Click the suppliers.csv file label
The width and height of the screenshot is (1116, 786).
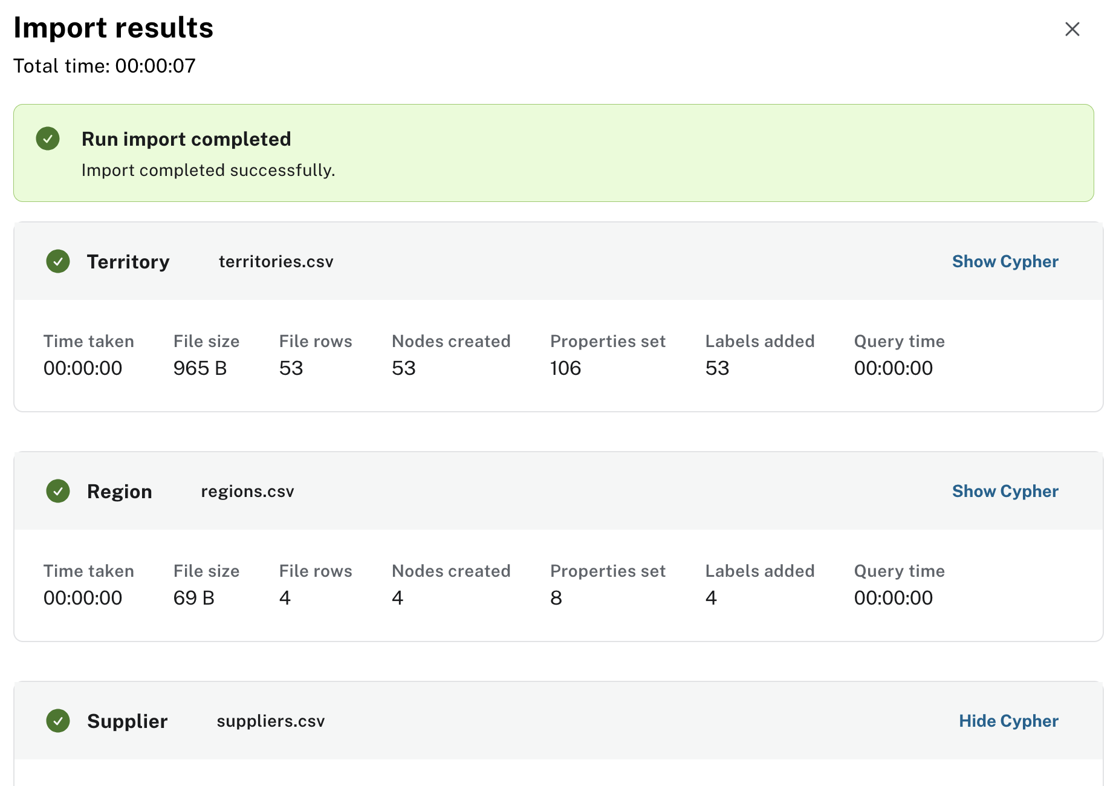point(270,721)
